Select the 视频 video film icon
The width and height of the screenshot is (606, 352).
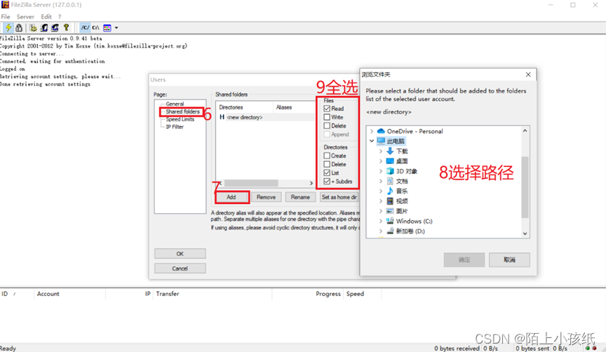coord(390,201)
